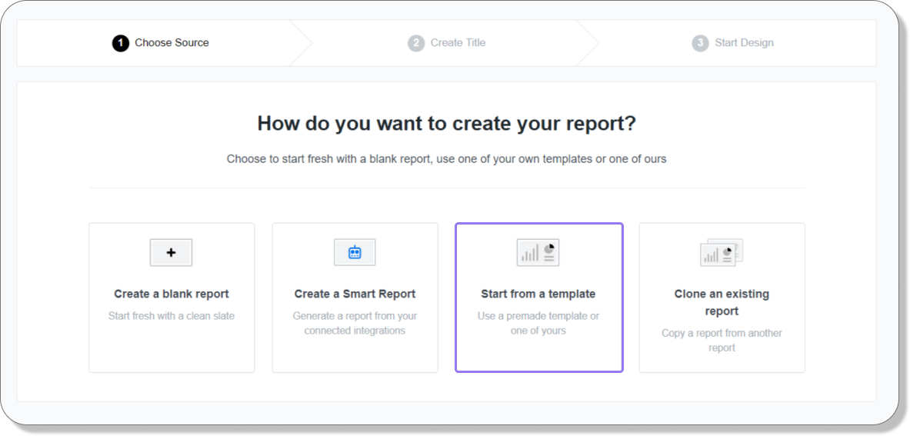The width and height of the screenshot is (910, 436).
Task: Select step 2 number badge
Action: 416,43
